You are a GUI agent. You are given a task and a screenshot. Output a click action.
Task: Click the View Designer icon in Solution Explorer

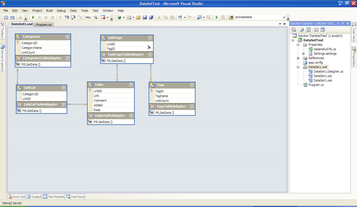322,30
